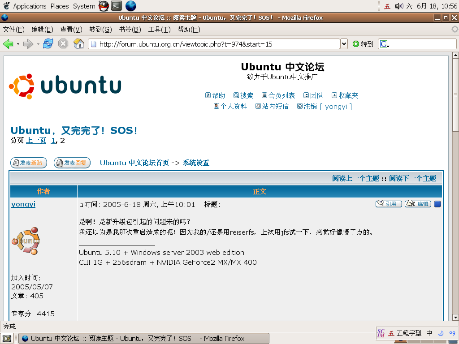459x344 pixels.
Task: Open the 站内短信 private messages link
Action: click(272, 106)
